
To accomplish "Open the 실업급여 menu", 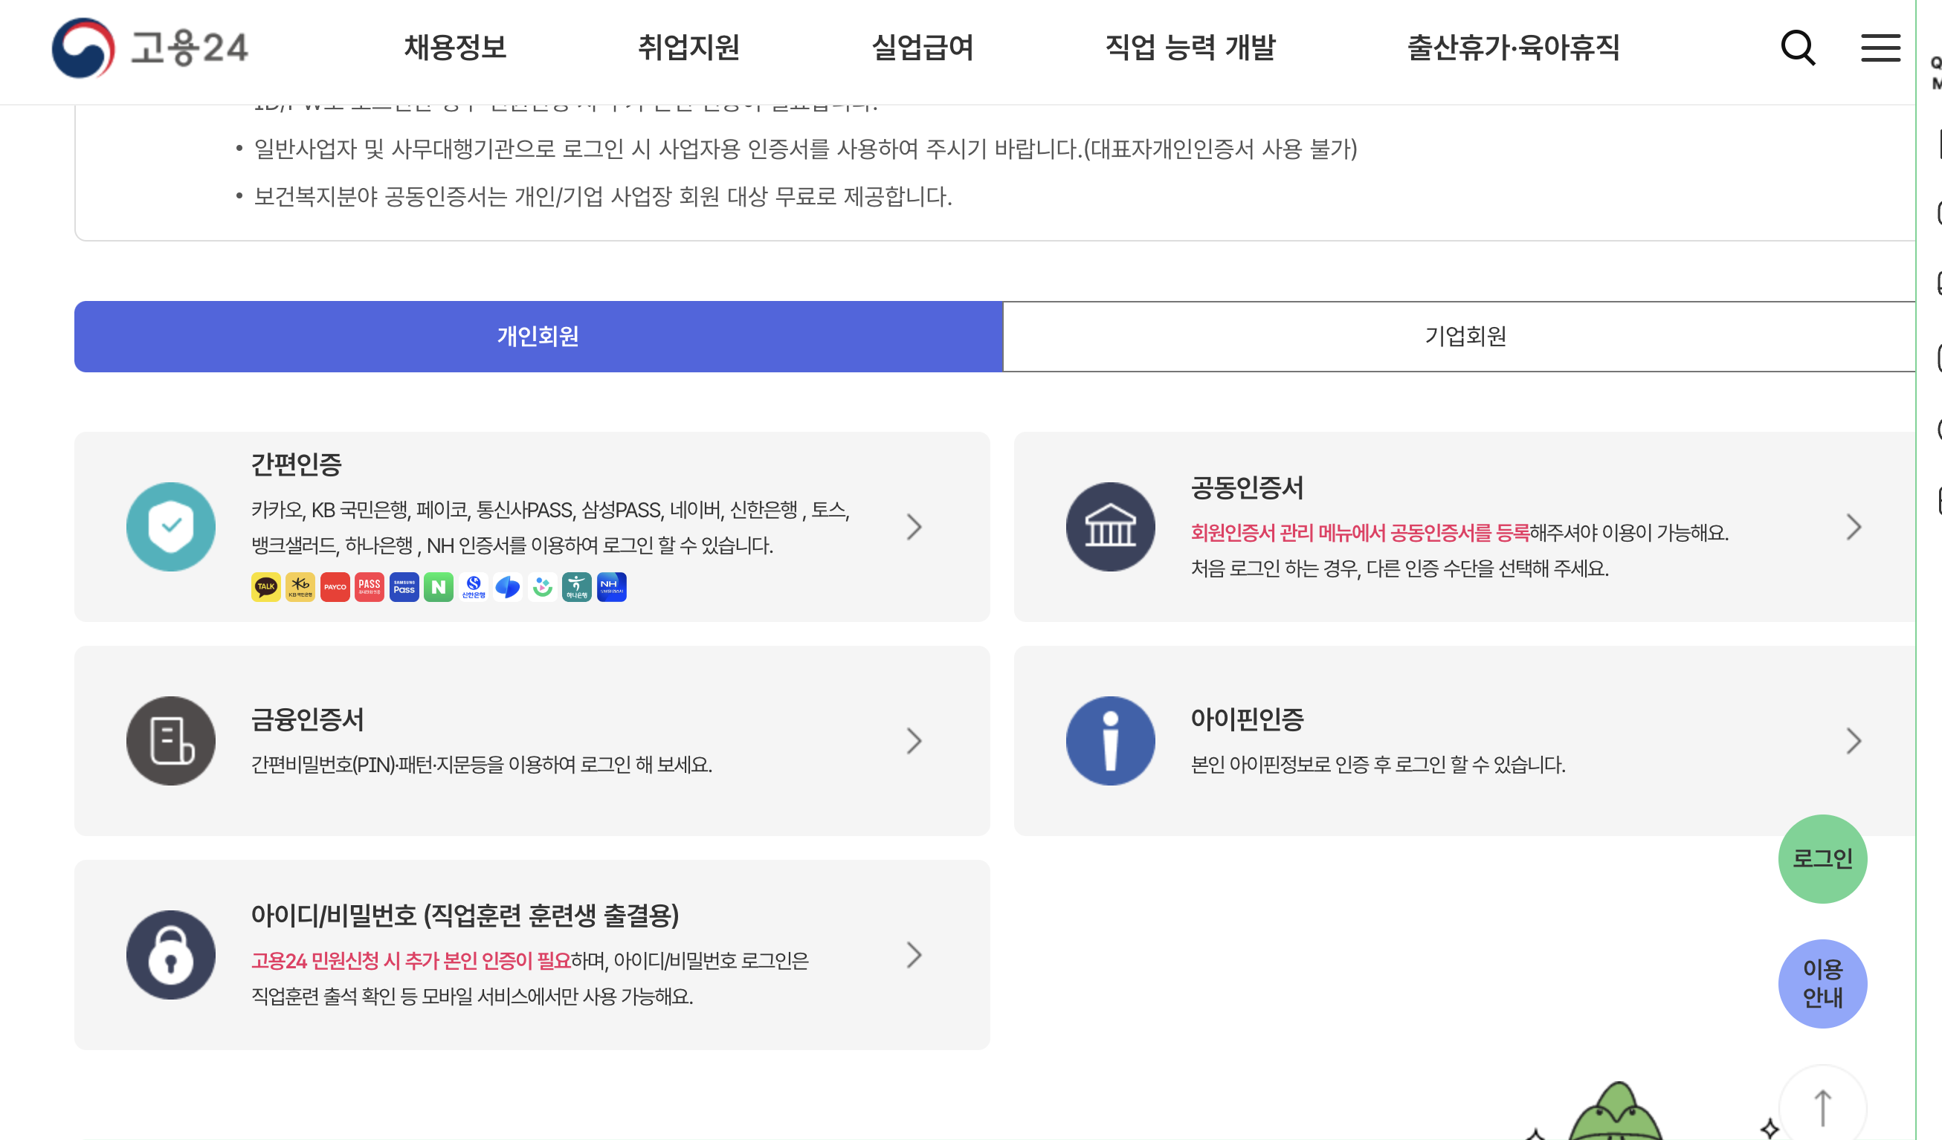I will coord(922,48).
